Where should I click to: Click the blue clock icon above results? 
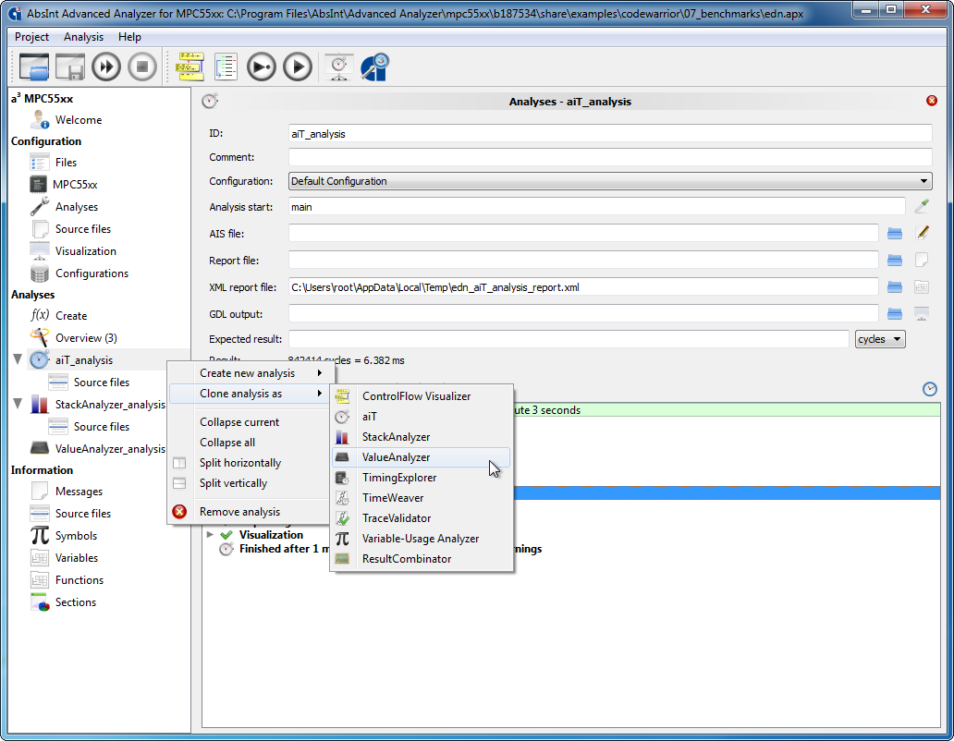[930, 389]
